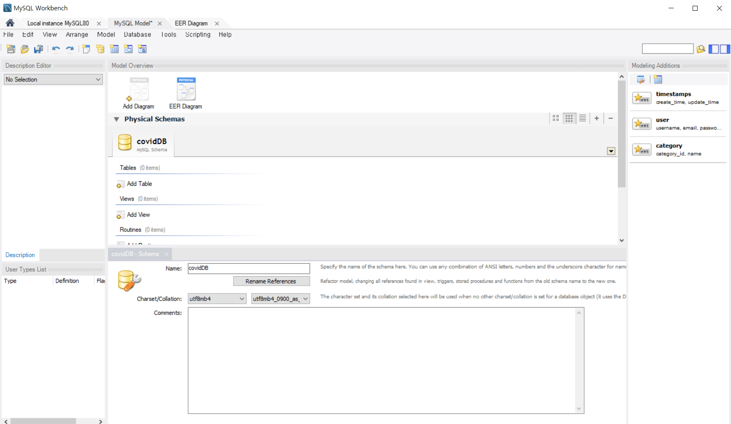The height and width of the screenshot is (424, 731).
Task: Open a model file with folder icon
Action: [25, 49]
